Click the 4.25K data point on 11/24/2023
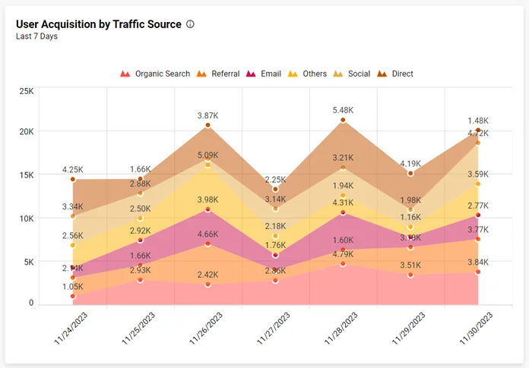This screenshot has height=368, width=529. click(73, 179)
